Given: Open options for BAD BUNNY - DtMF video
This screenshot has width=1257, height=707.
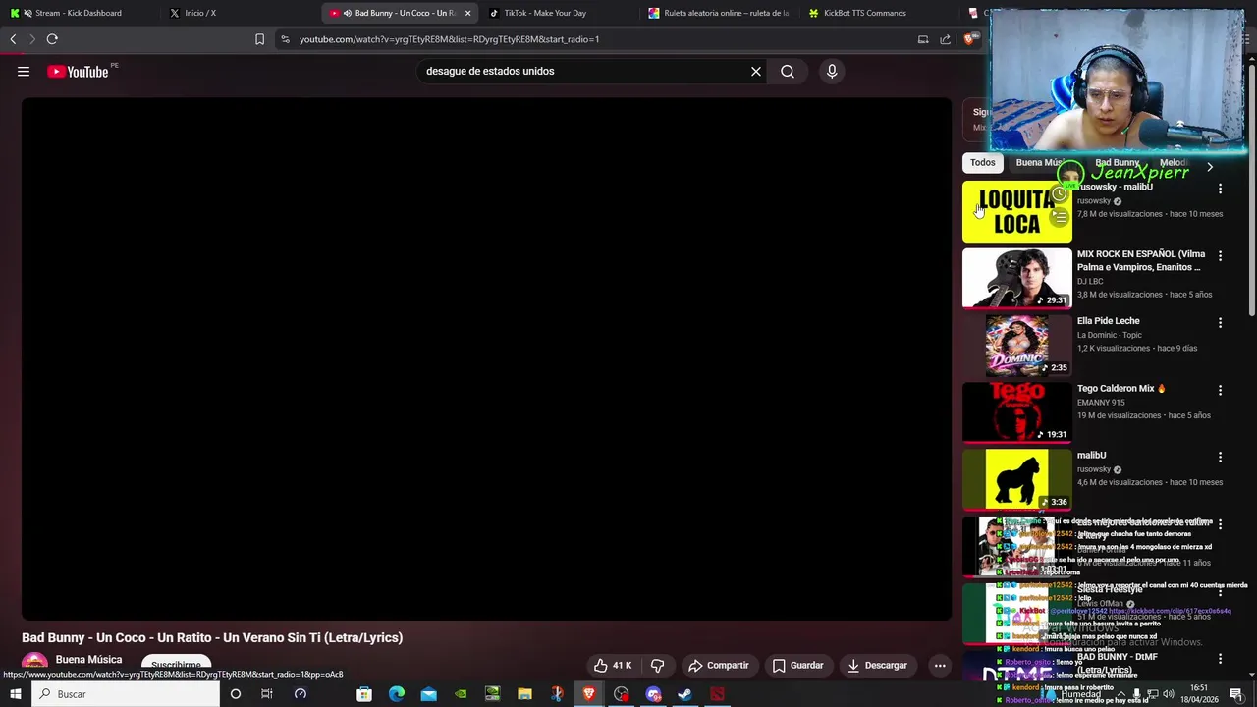Looking at the screenshot, I should click(1220, 658).
